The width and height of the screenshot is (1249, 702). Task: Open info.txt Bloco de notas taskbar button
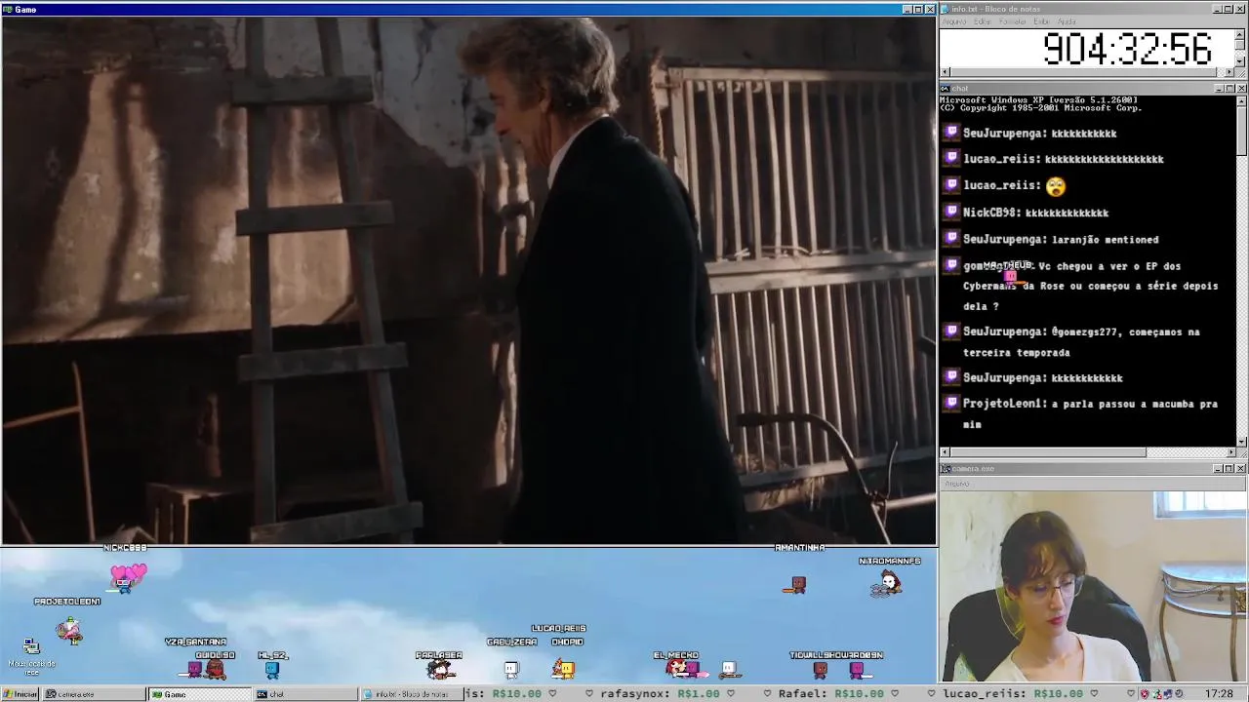411,694
